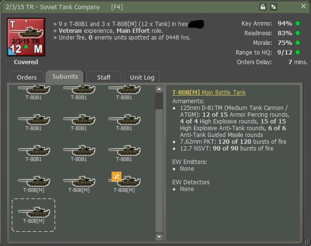Click the 'Veteran experience, Main Effort role' line

coord(108,31)
